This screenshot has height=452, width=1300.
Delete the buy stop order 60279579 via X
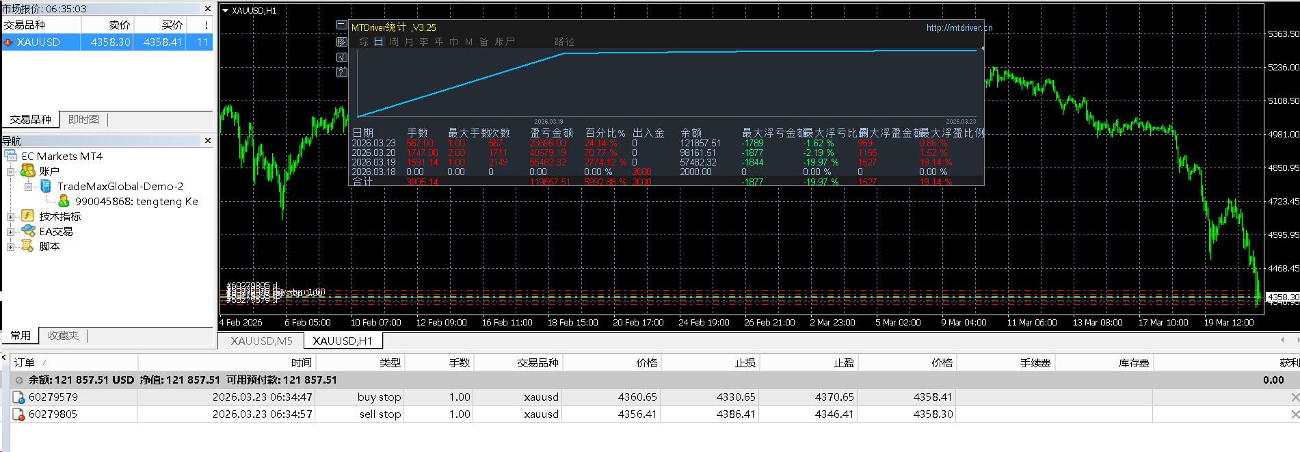click(1295, 397)
